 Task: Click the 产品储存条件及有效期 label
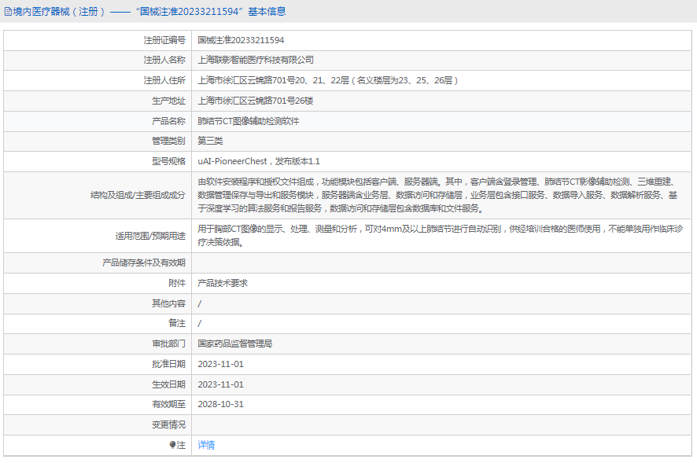coord(144,263)
